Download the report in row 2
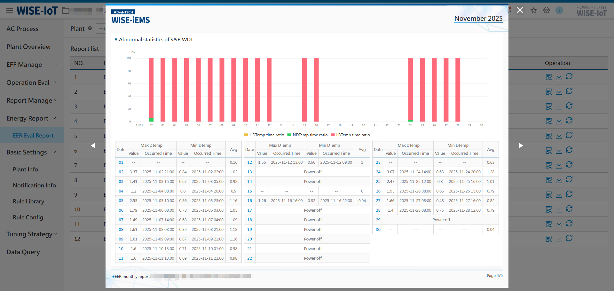The image size is (614, 291). pyautogui.click(x=559, y=92)
